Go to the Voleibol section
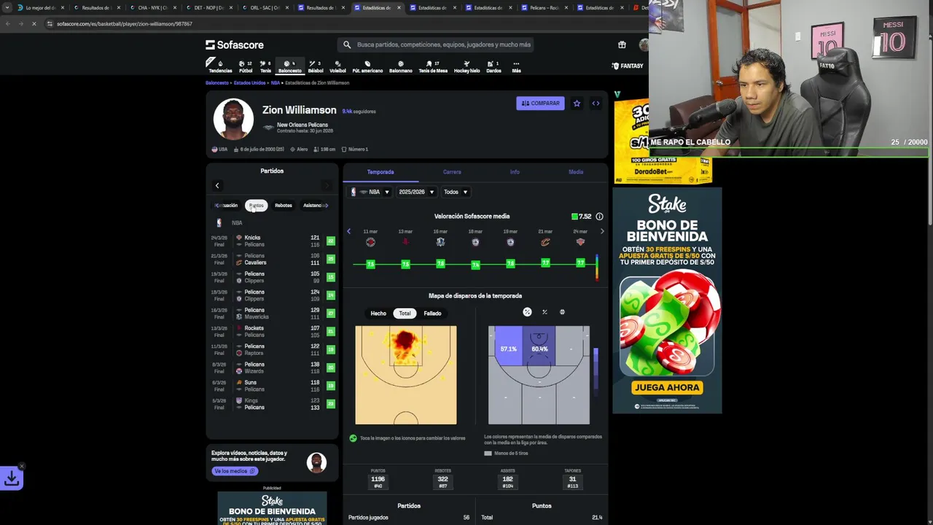This screenshot has height=525, width=933. (337, 66)
